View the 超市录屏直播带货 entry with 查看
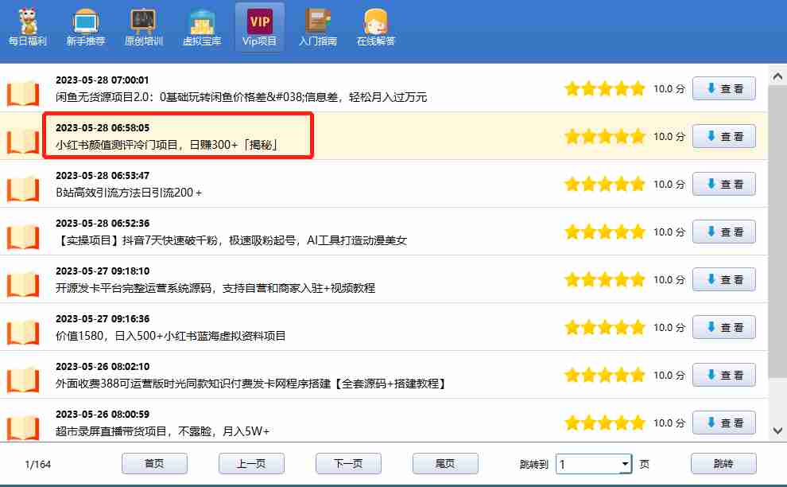 pos(723,423)
